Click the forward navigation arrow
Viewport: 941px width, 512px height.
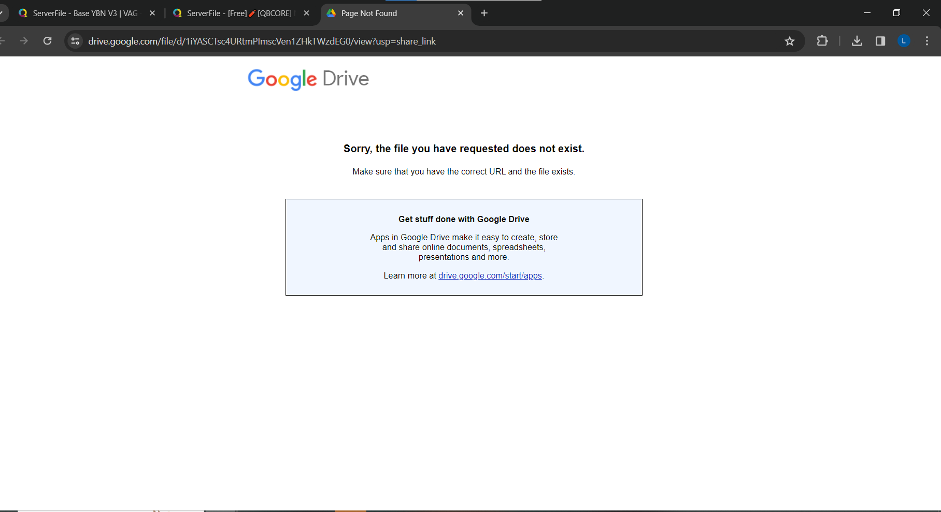24,41
